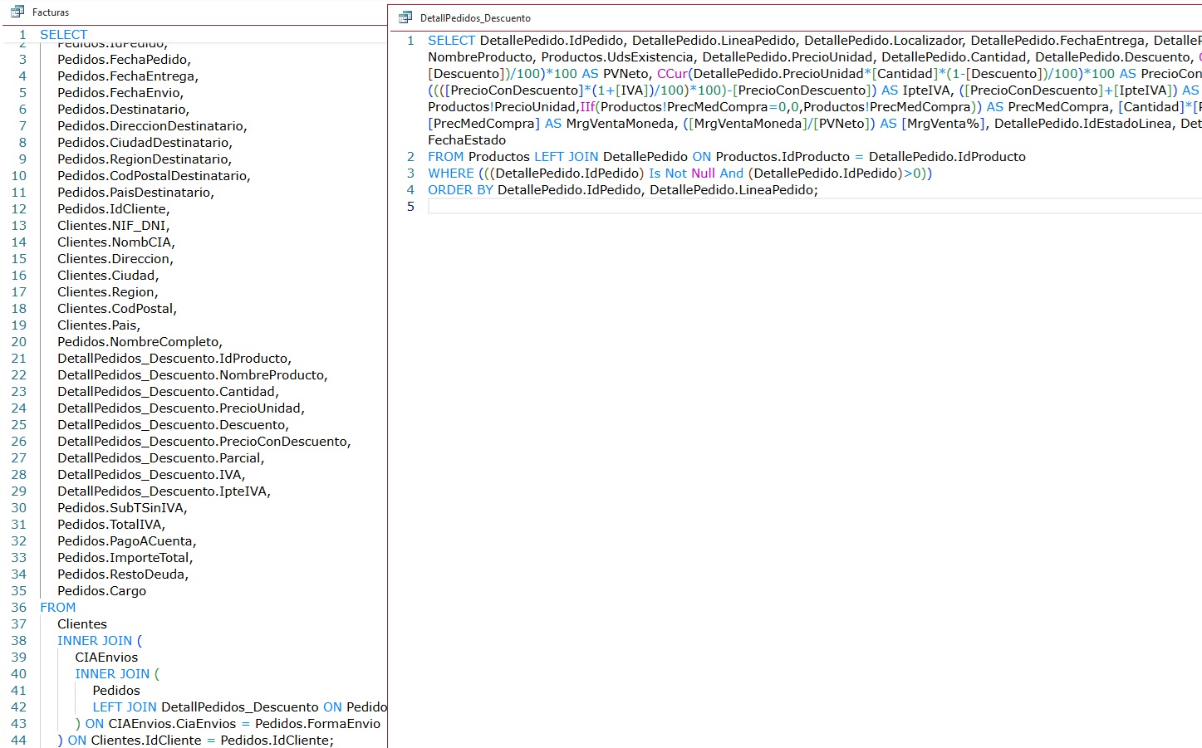Viewport: 1202px width, 748px height.
Task: Click DetallPedidos_Descuento.Cantidad on line 23
Action: click(168, 391)
